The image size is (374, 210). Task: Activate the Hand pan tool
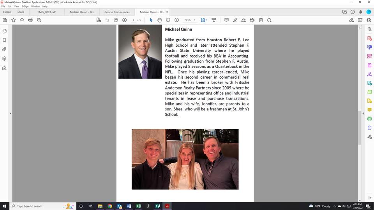tap(160, 20)
